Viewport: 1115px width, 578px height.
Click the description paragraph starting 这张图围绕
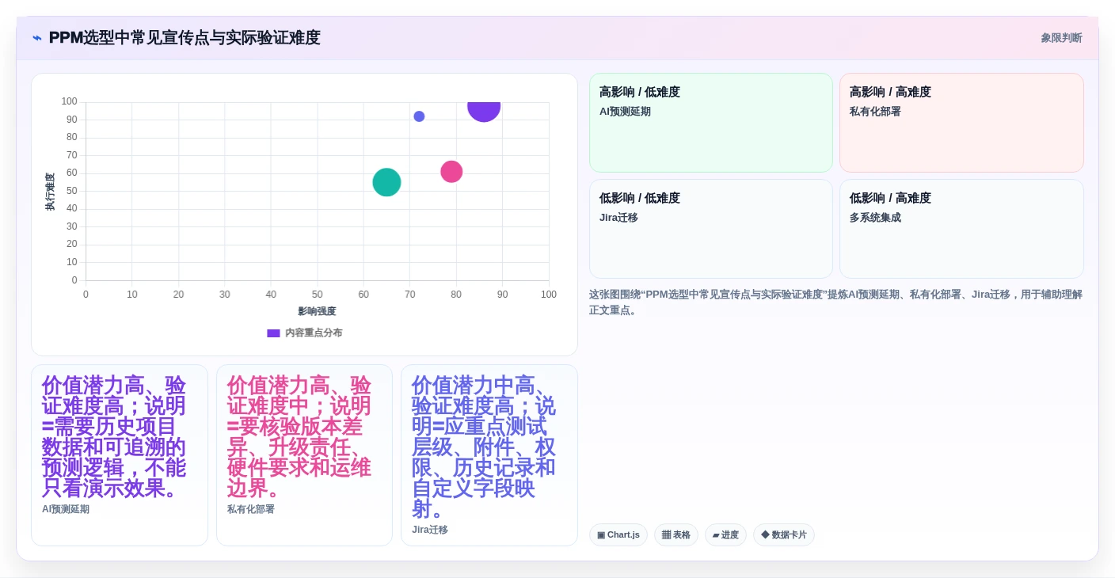coord(835,302)
